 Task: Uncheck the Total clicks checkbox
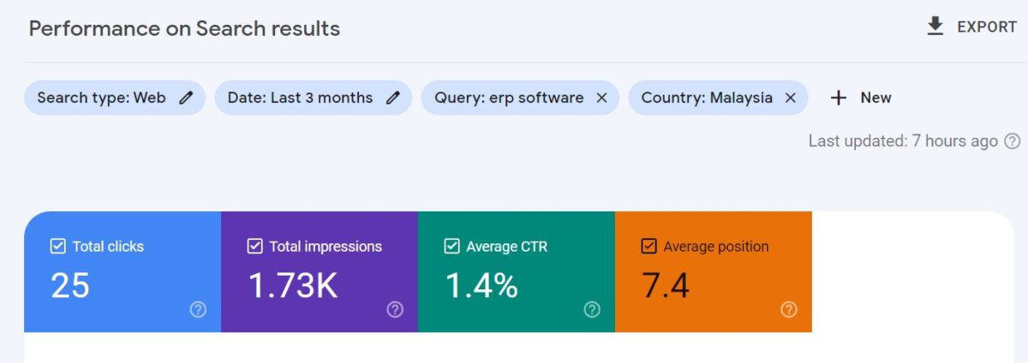click(x=58, y=247)
